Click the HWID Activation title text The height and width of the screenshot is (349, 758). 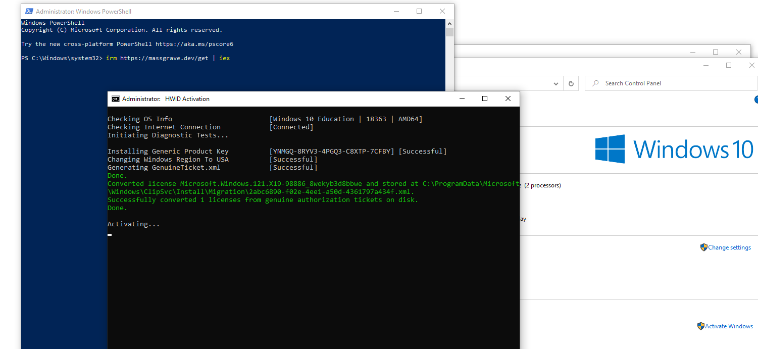coord(187,99)
